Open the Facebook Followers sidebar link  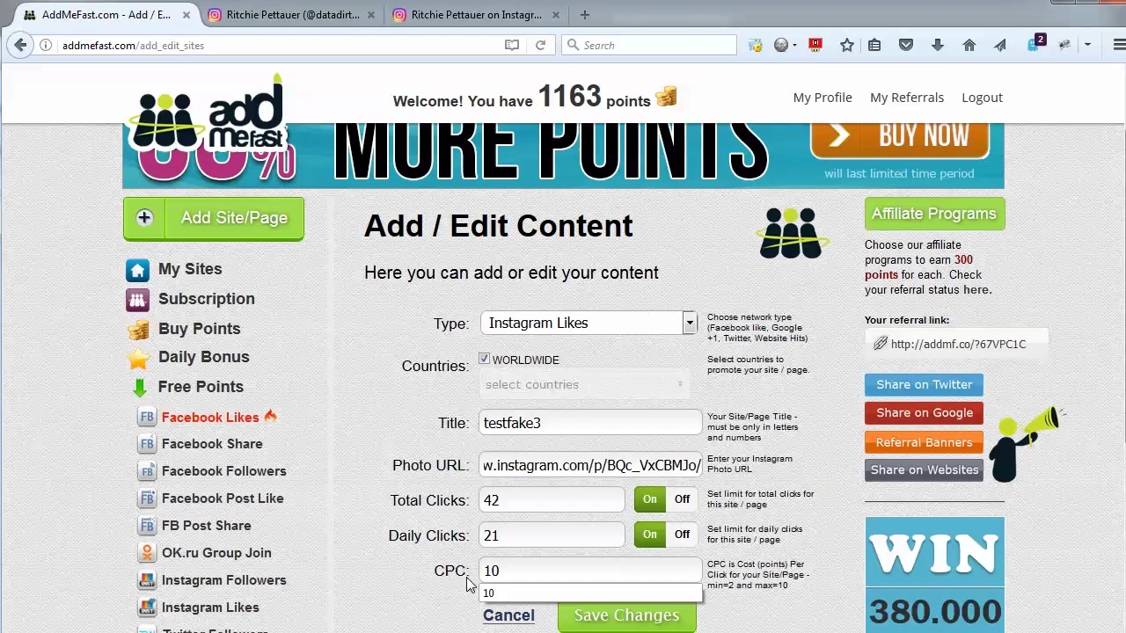point(223,471)
